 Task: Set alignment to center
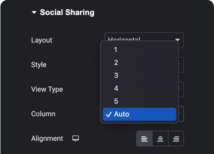[160, 139]
